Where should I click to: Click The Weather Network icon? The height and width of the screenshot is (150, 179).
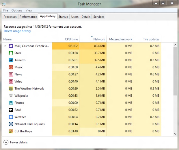pyautogui.click(x=11, y=89)
